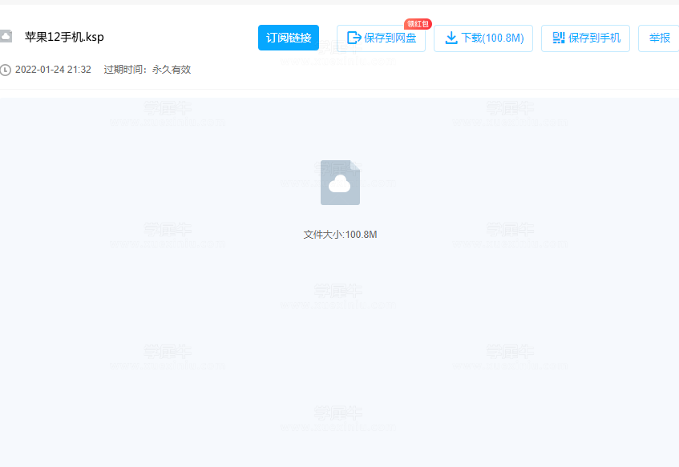
Task: Click the file name 苹果12手机.ksp
Action: coord(64,37)
